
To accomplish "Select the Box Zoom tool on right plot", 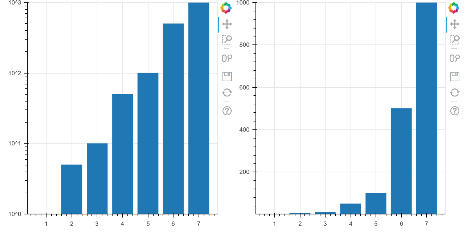I will click(455, 40).
